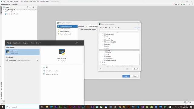This screenshot has width=194, height=109.
Task: Open Navigate menu in PyCharm
Action: pyautogui.click(x=16, y=2)
